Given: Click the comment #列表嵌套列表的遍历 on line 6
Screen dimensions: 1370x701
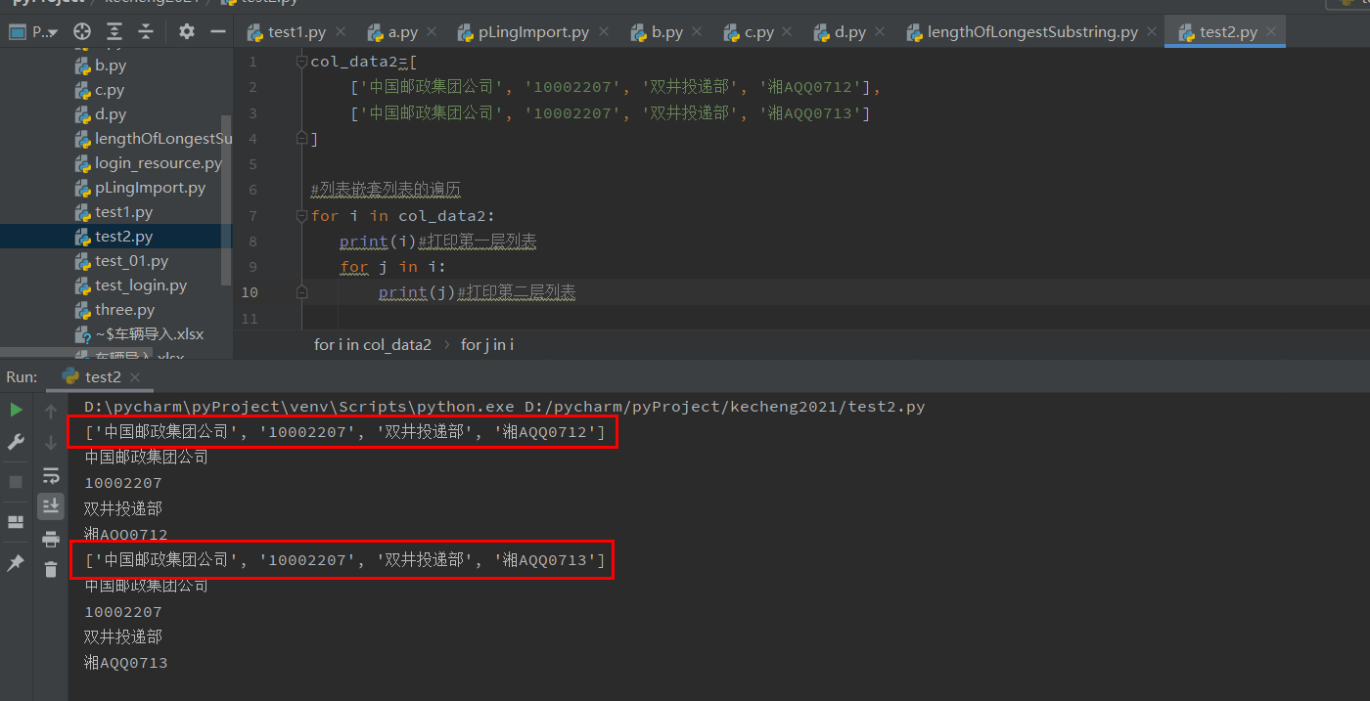Looking at the screenshot, I should (x=386, y=190).
